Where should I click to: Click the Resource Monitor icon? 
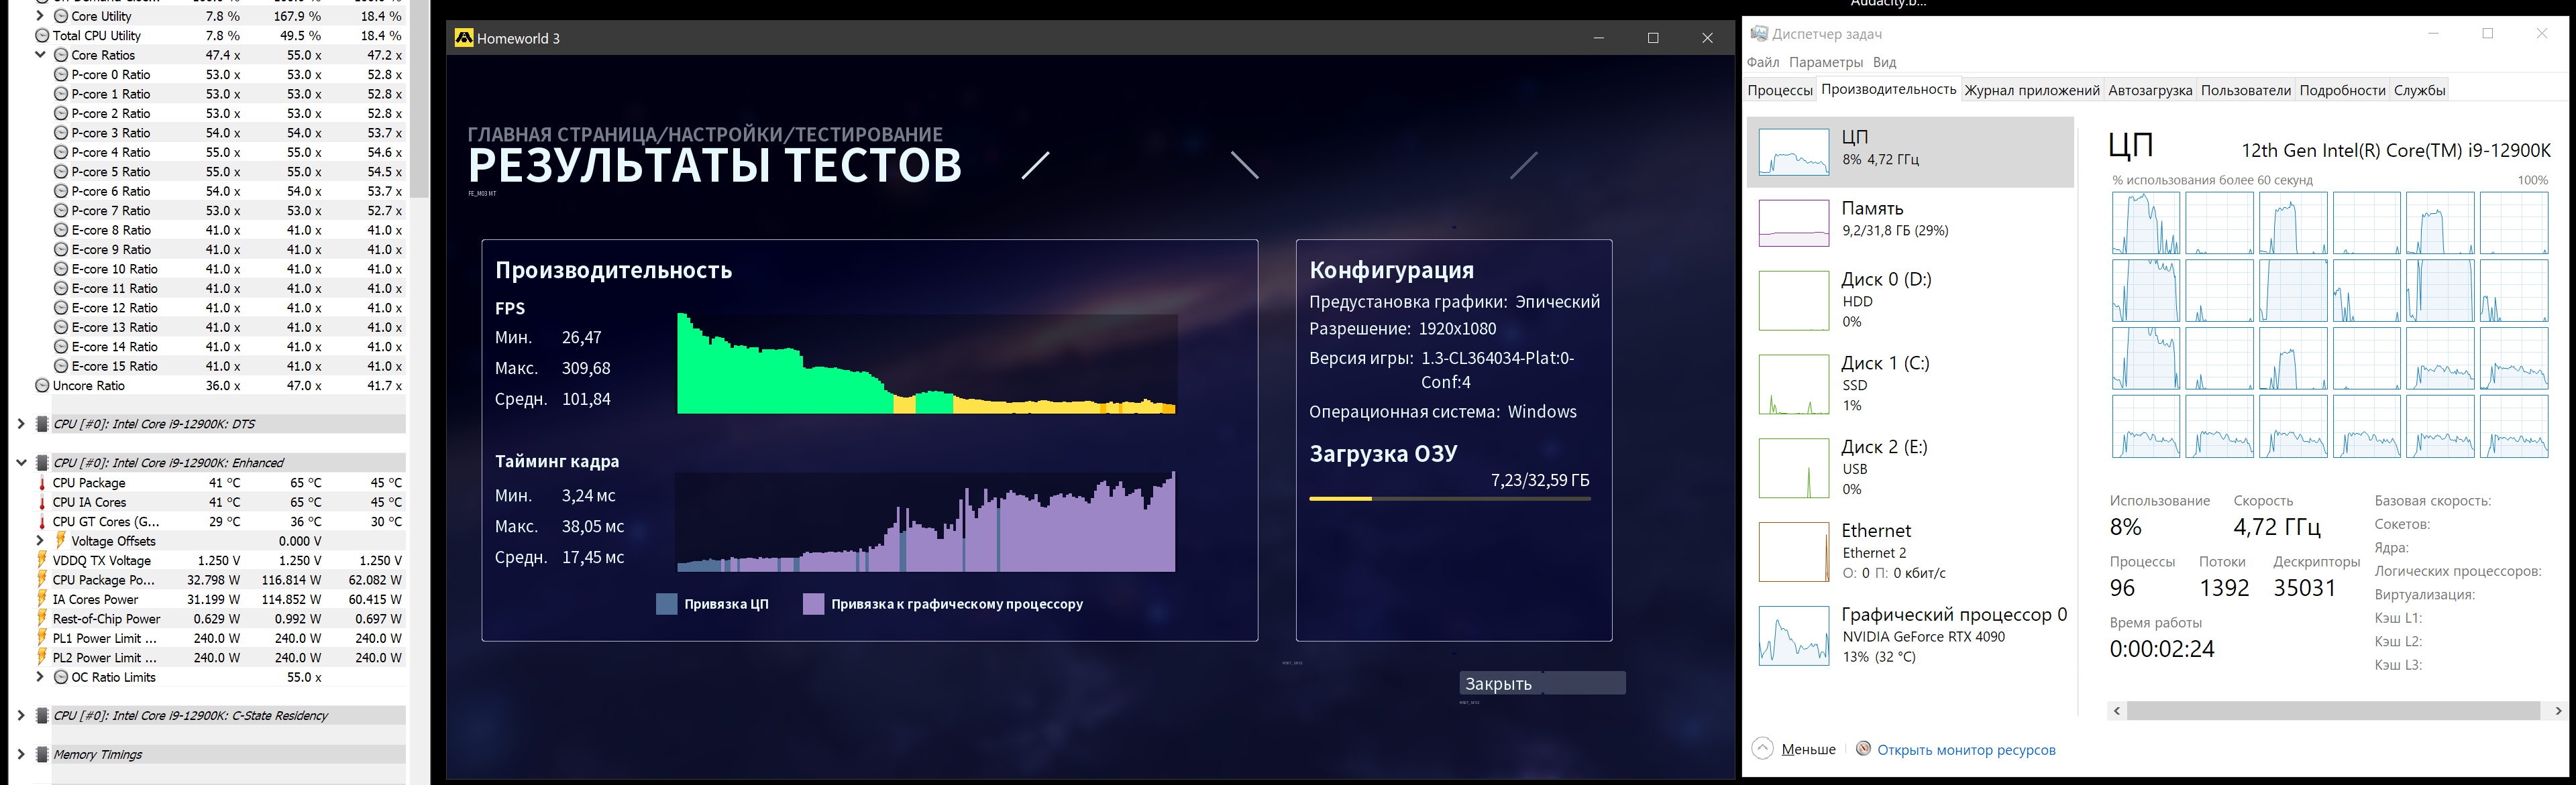(x=1863, y=749)
